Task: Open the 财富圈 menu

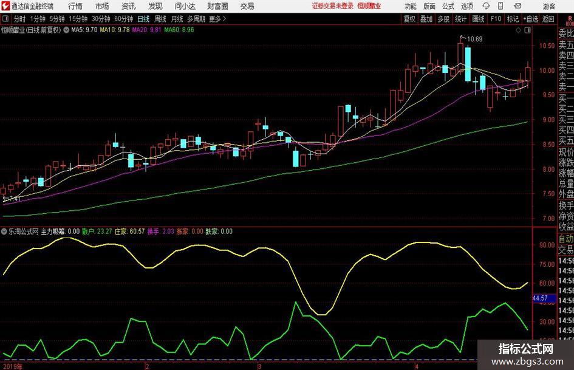Action: 217,6
